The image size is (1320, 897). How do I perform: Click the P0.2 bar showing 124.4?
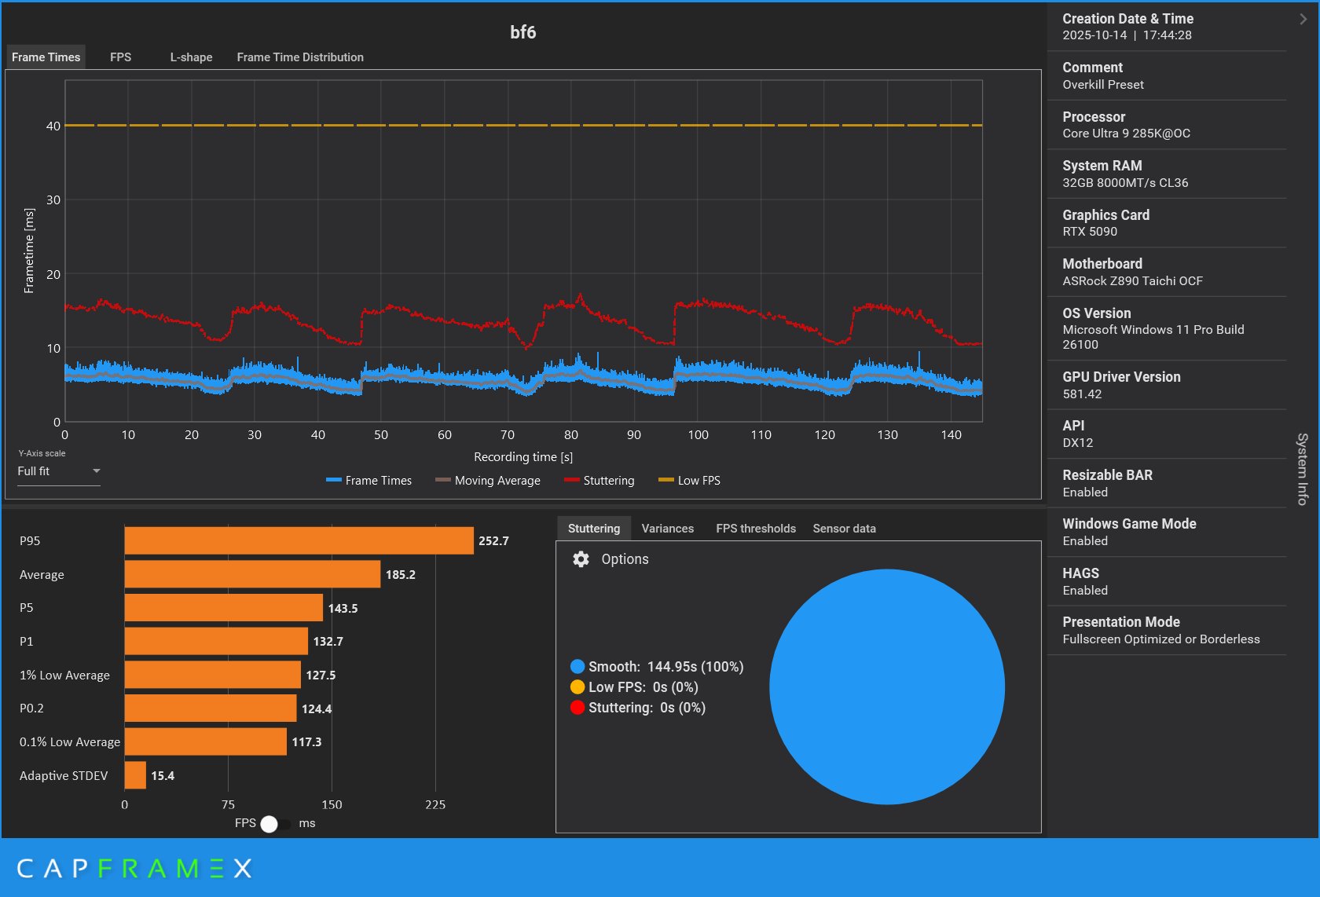point(211,708)
